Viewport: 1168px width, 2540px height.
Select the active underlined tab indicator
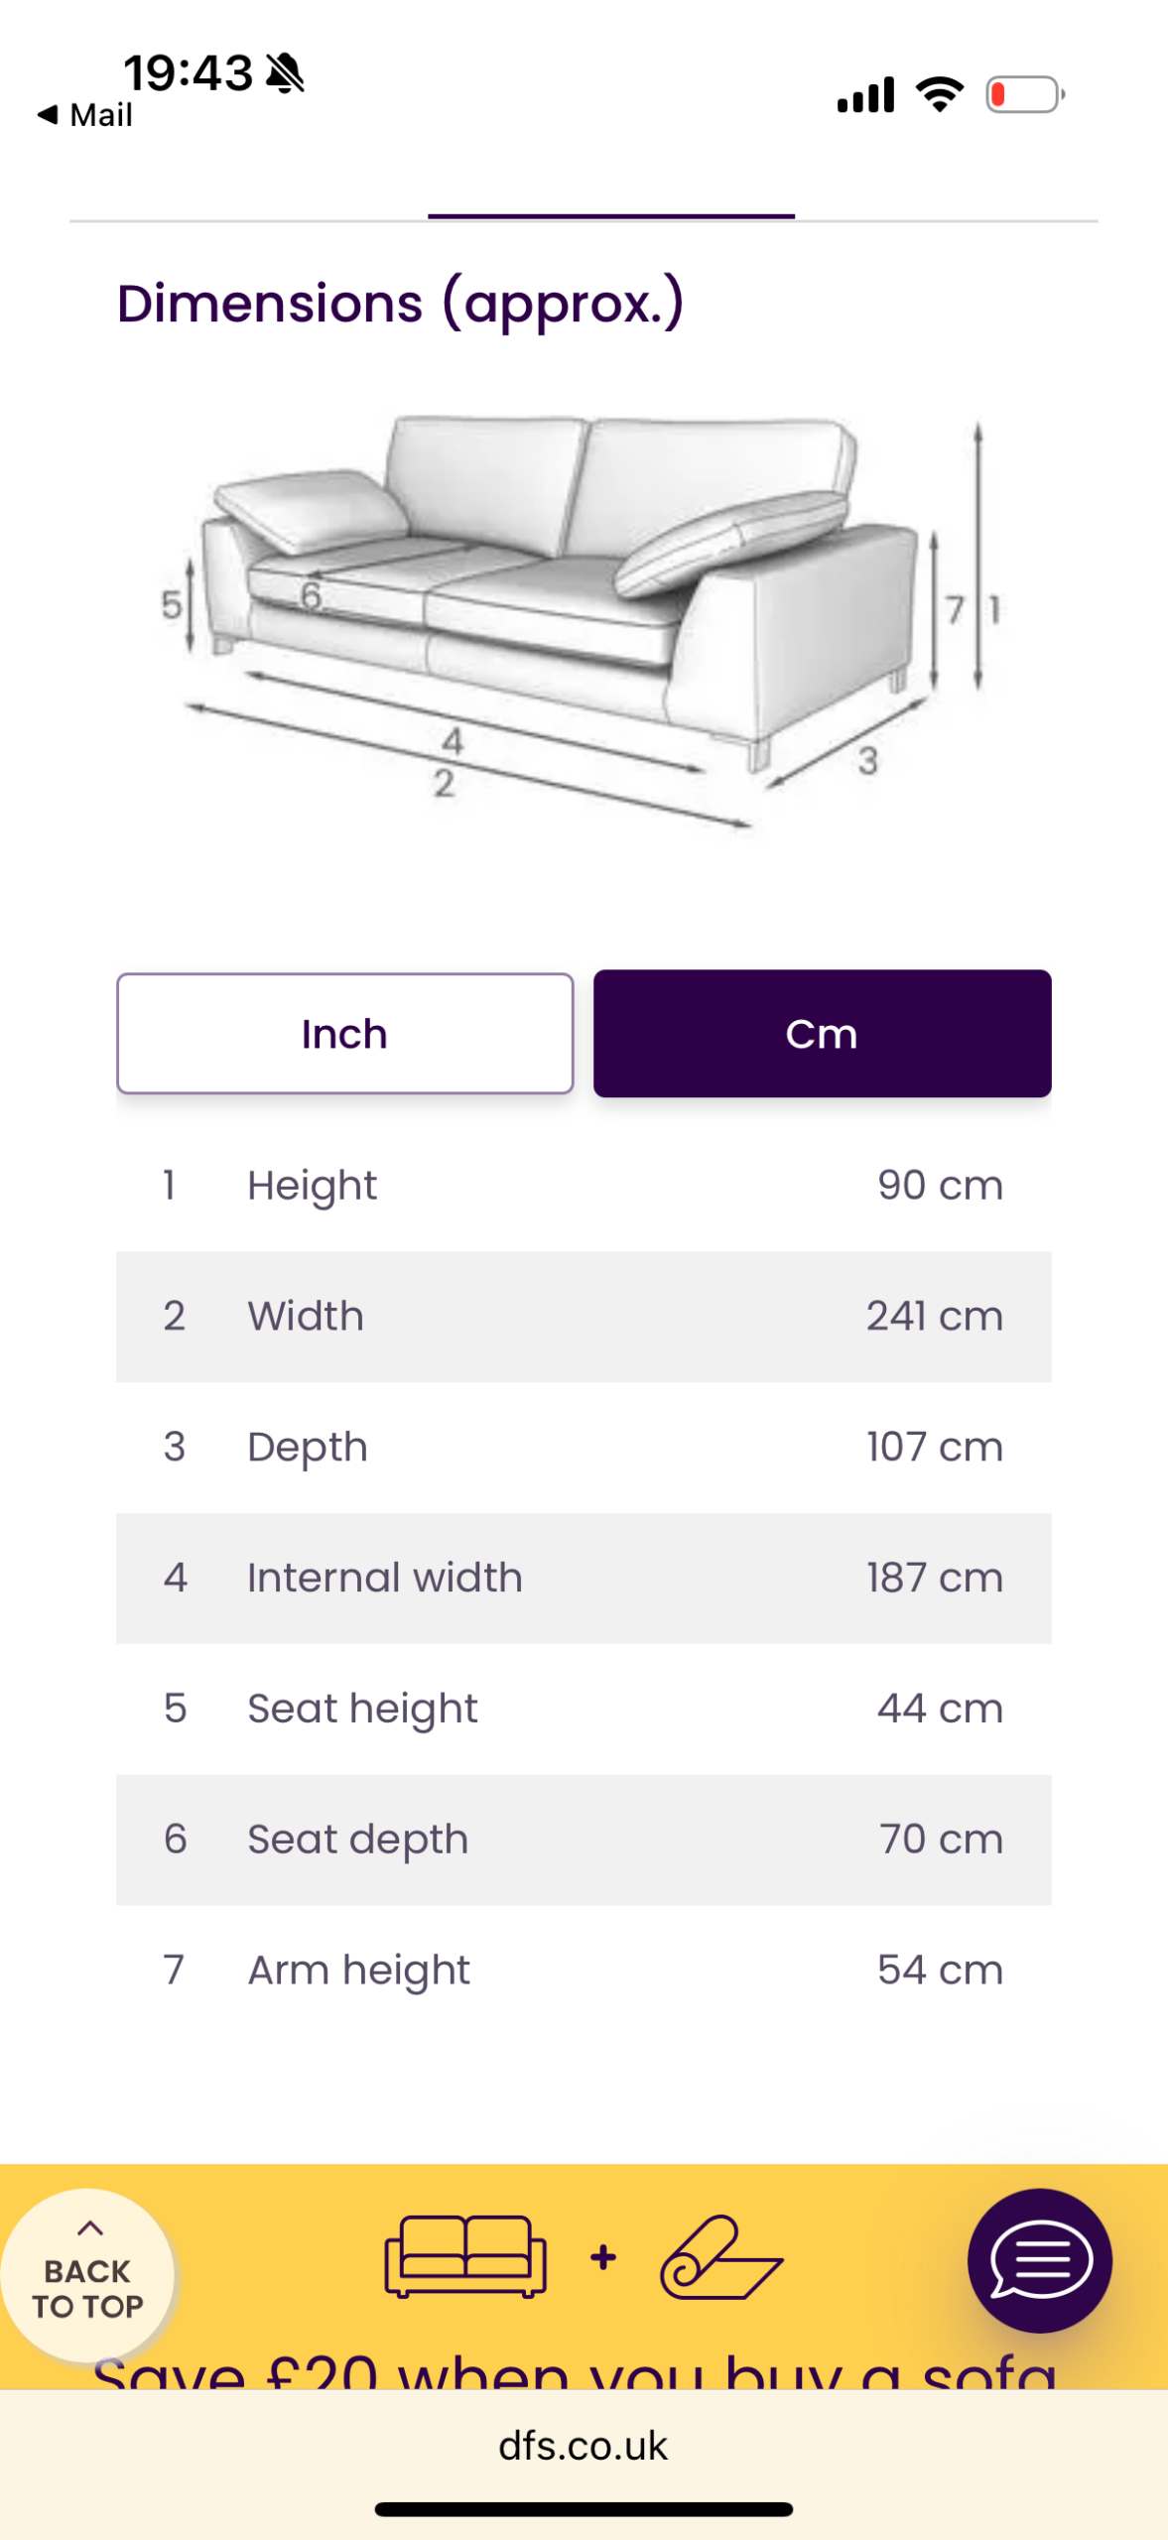pos(610,214)
